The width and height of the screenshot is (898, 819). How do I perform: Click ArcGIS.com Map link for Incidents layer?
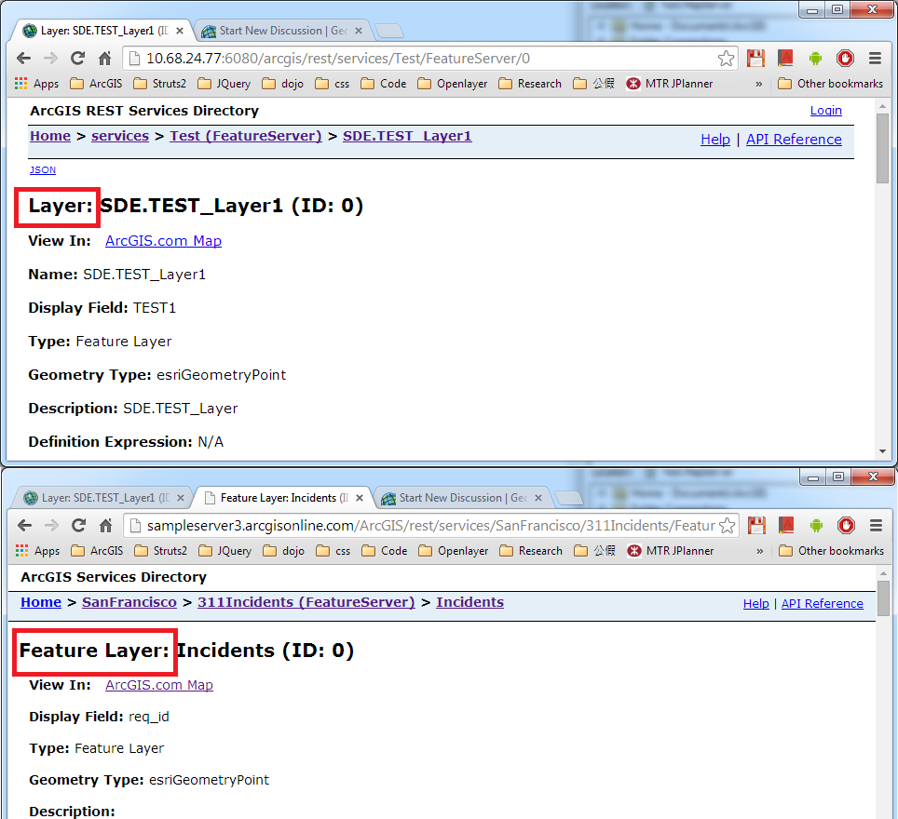click(x=159, y=685)
